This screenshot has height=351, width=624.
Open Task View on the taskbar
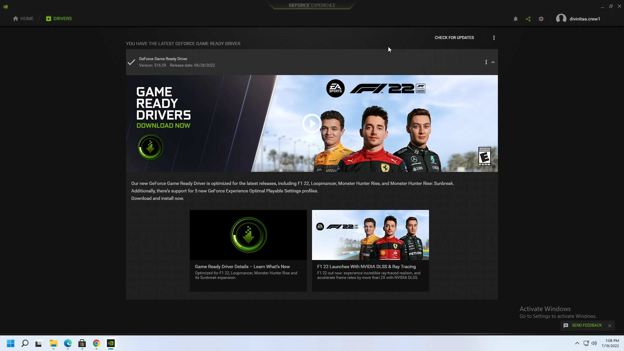[39, 343]
